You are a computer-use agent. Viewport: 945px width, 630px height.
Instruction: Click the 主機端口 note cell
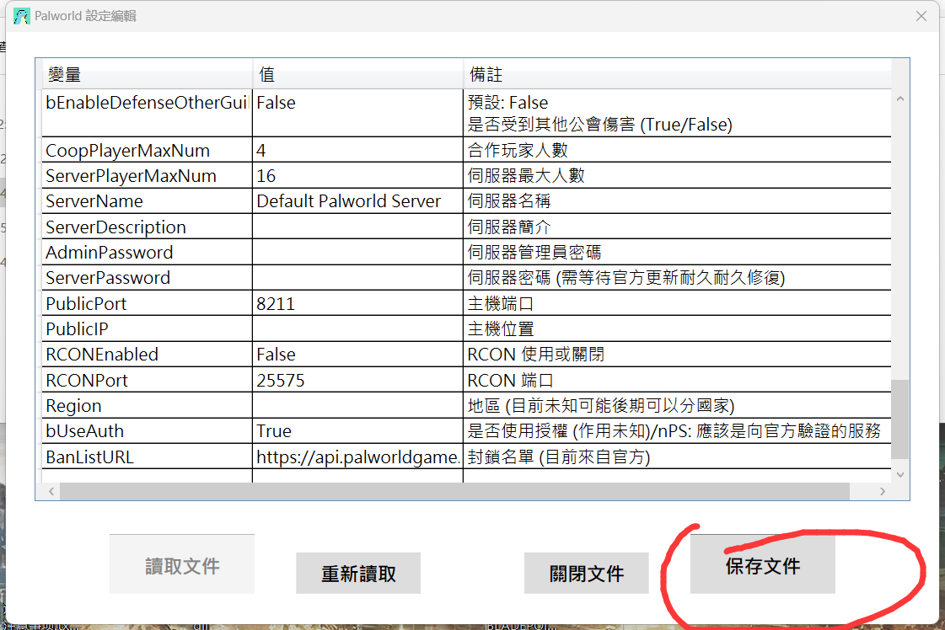pyautogui.click(x=678, y=303)
